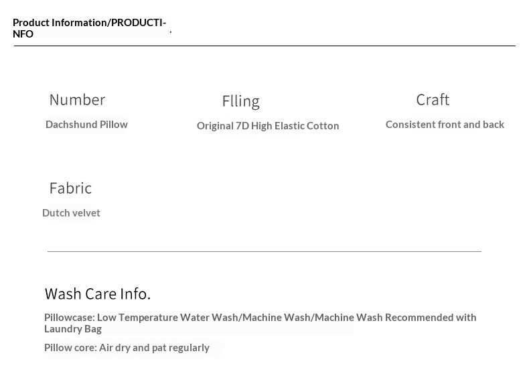Select the Fabric heading
The image size is (529, 388).
[70, 188]
